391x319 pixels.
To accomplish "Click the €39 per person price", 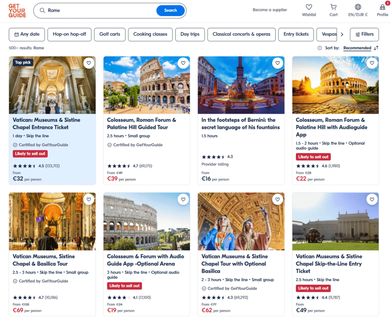I will (121, 179).
